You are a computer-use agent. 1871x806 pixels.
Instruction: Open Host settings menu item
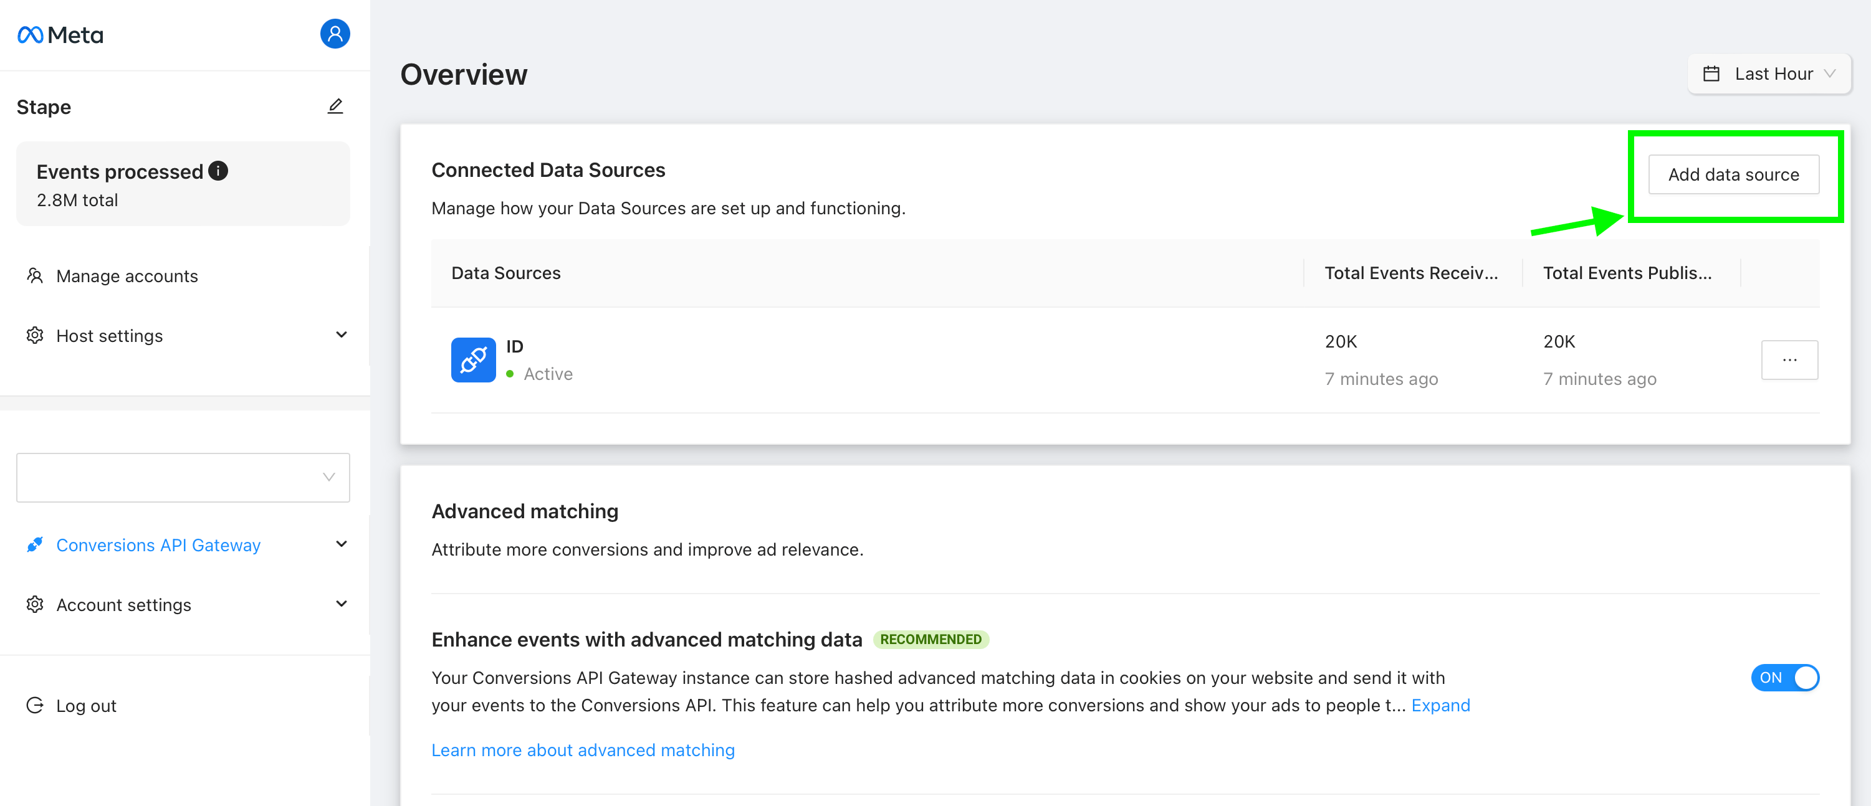click(x=110, y=336)
